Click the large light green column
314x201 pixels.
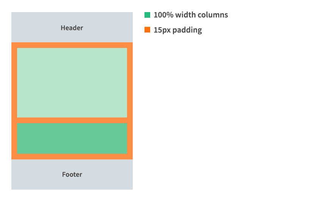[x=72, y=82]
